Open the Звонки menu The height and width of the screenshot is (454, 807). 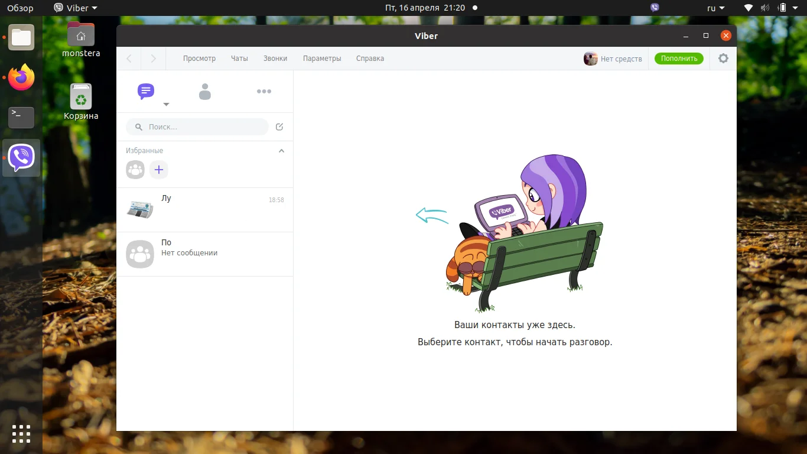pos(275,59)
